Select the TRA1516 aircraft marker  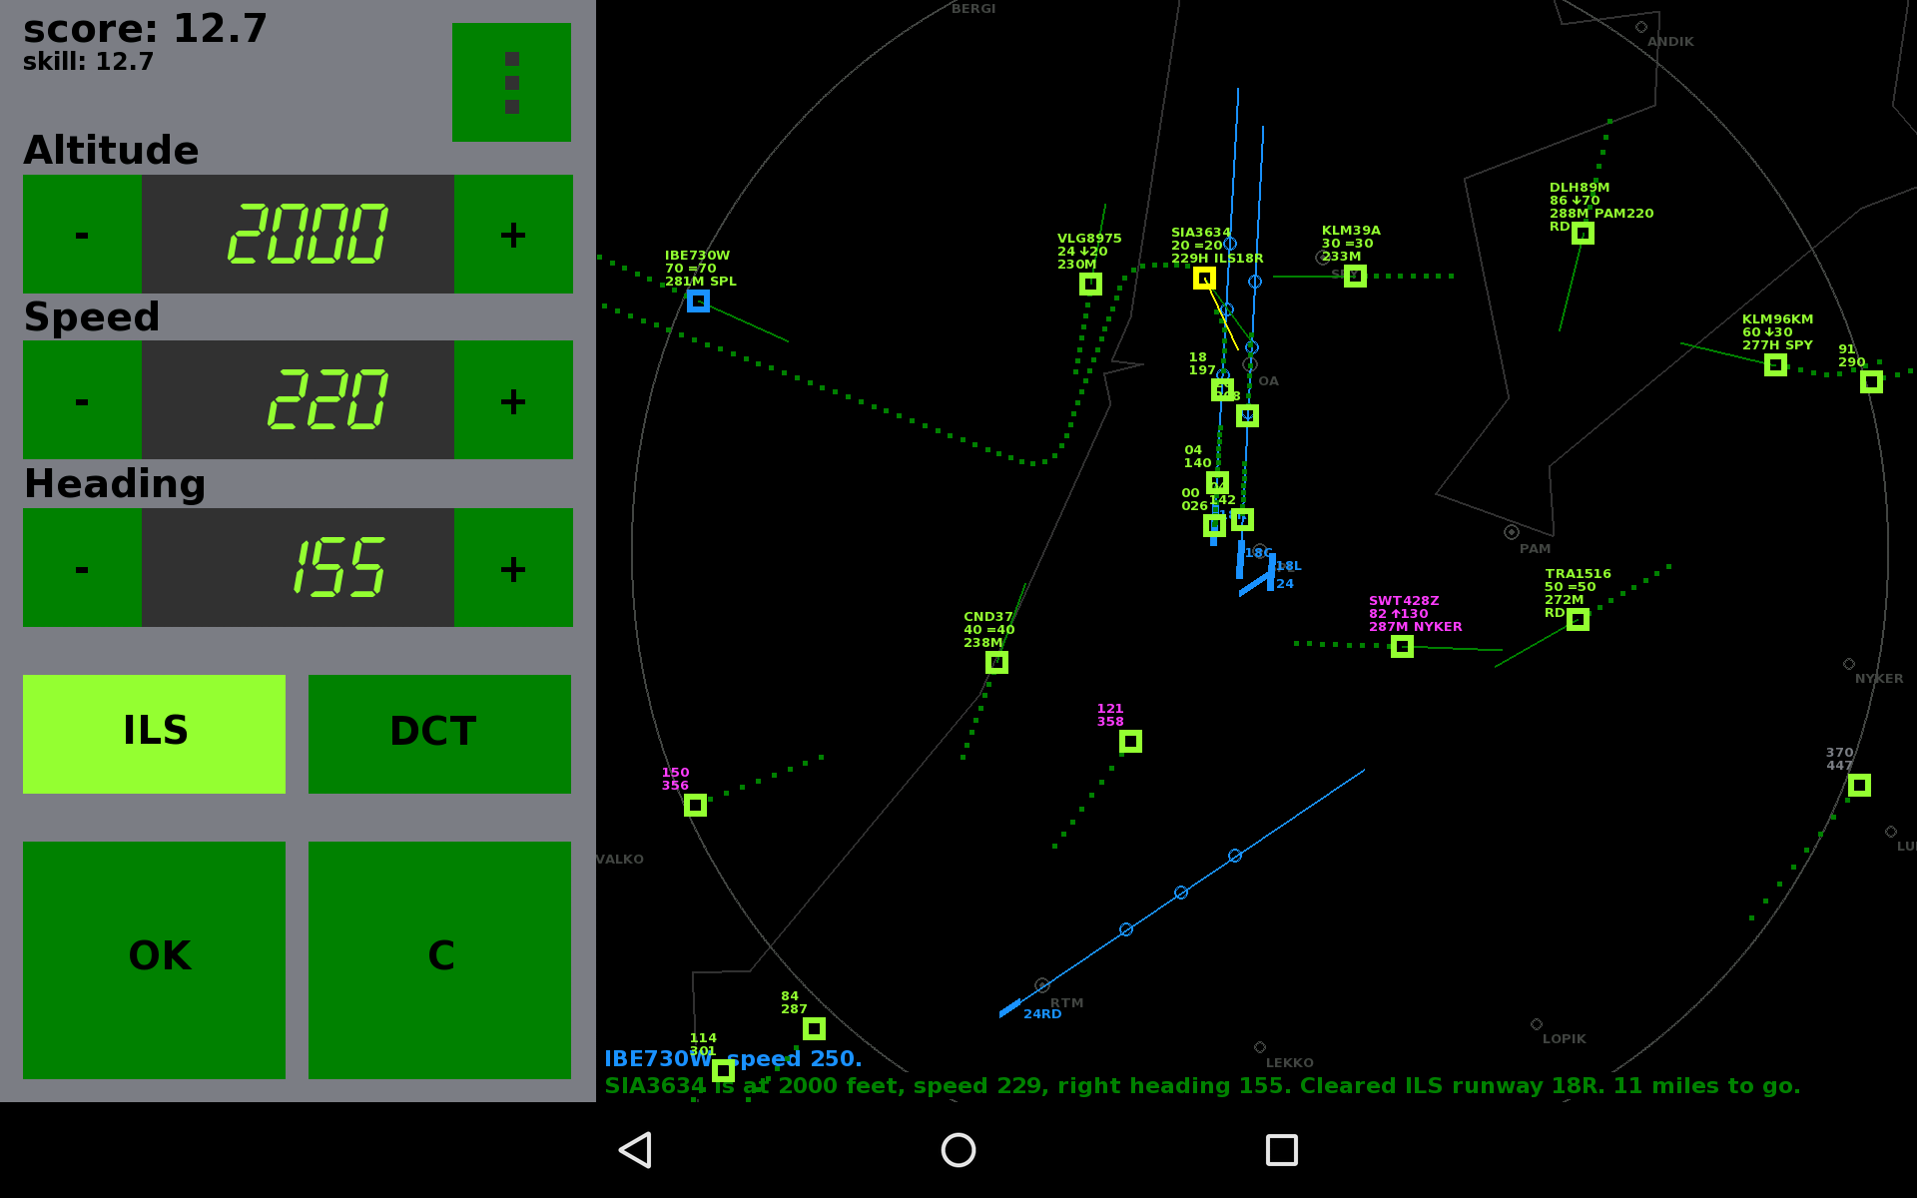[1578, 620]
